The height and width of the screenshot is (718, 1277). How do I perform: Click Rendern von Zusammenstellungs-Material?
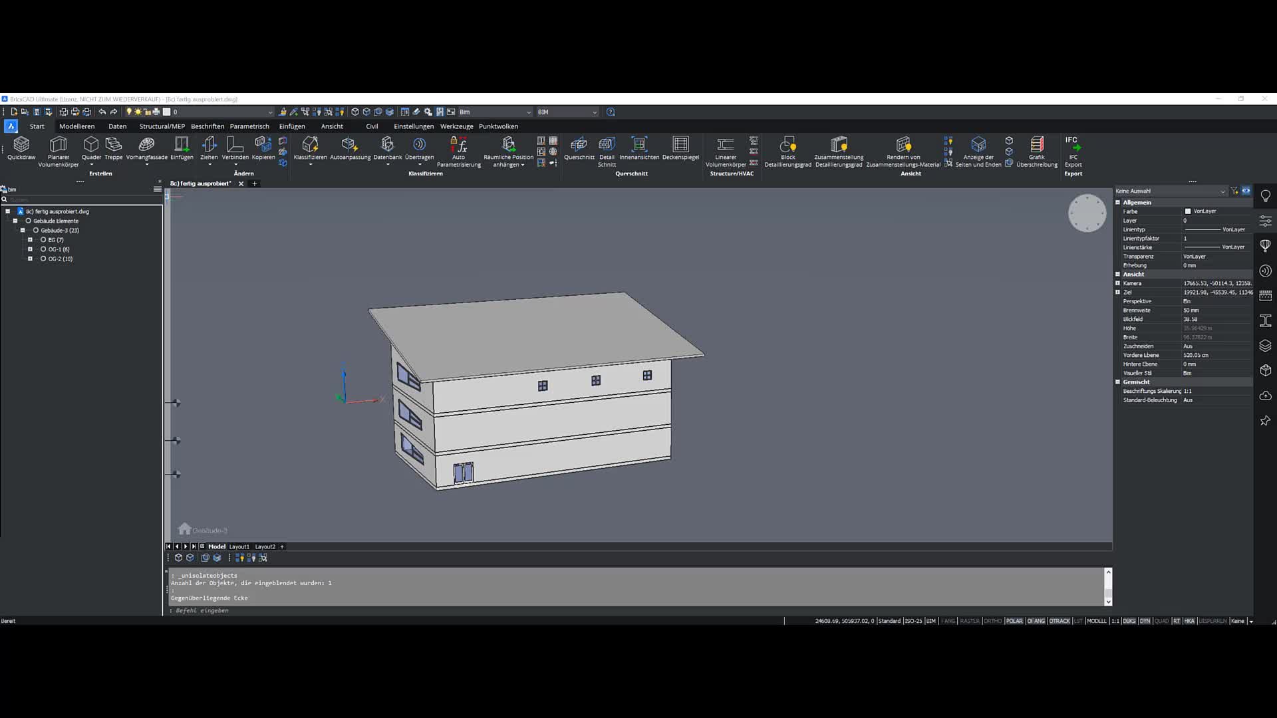[x=903, y=152]
